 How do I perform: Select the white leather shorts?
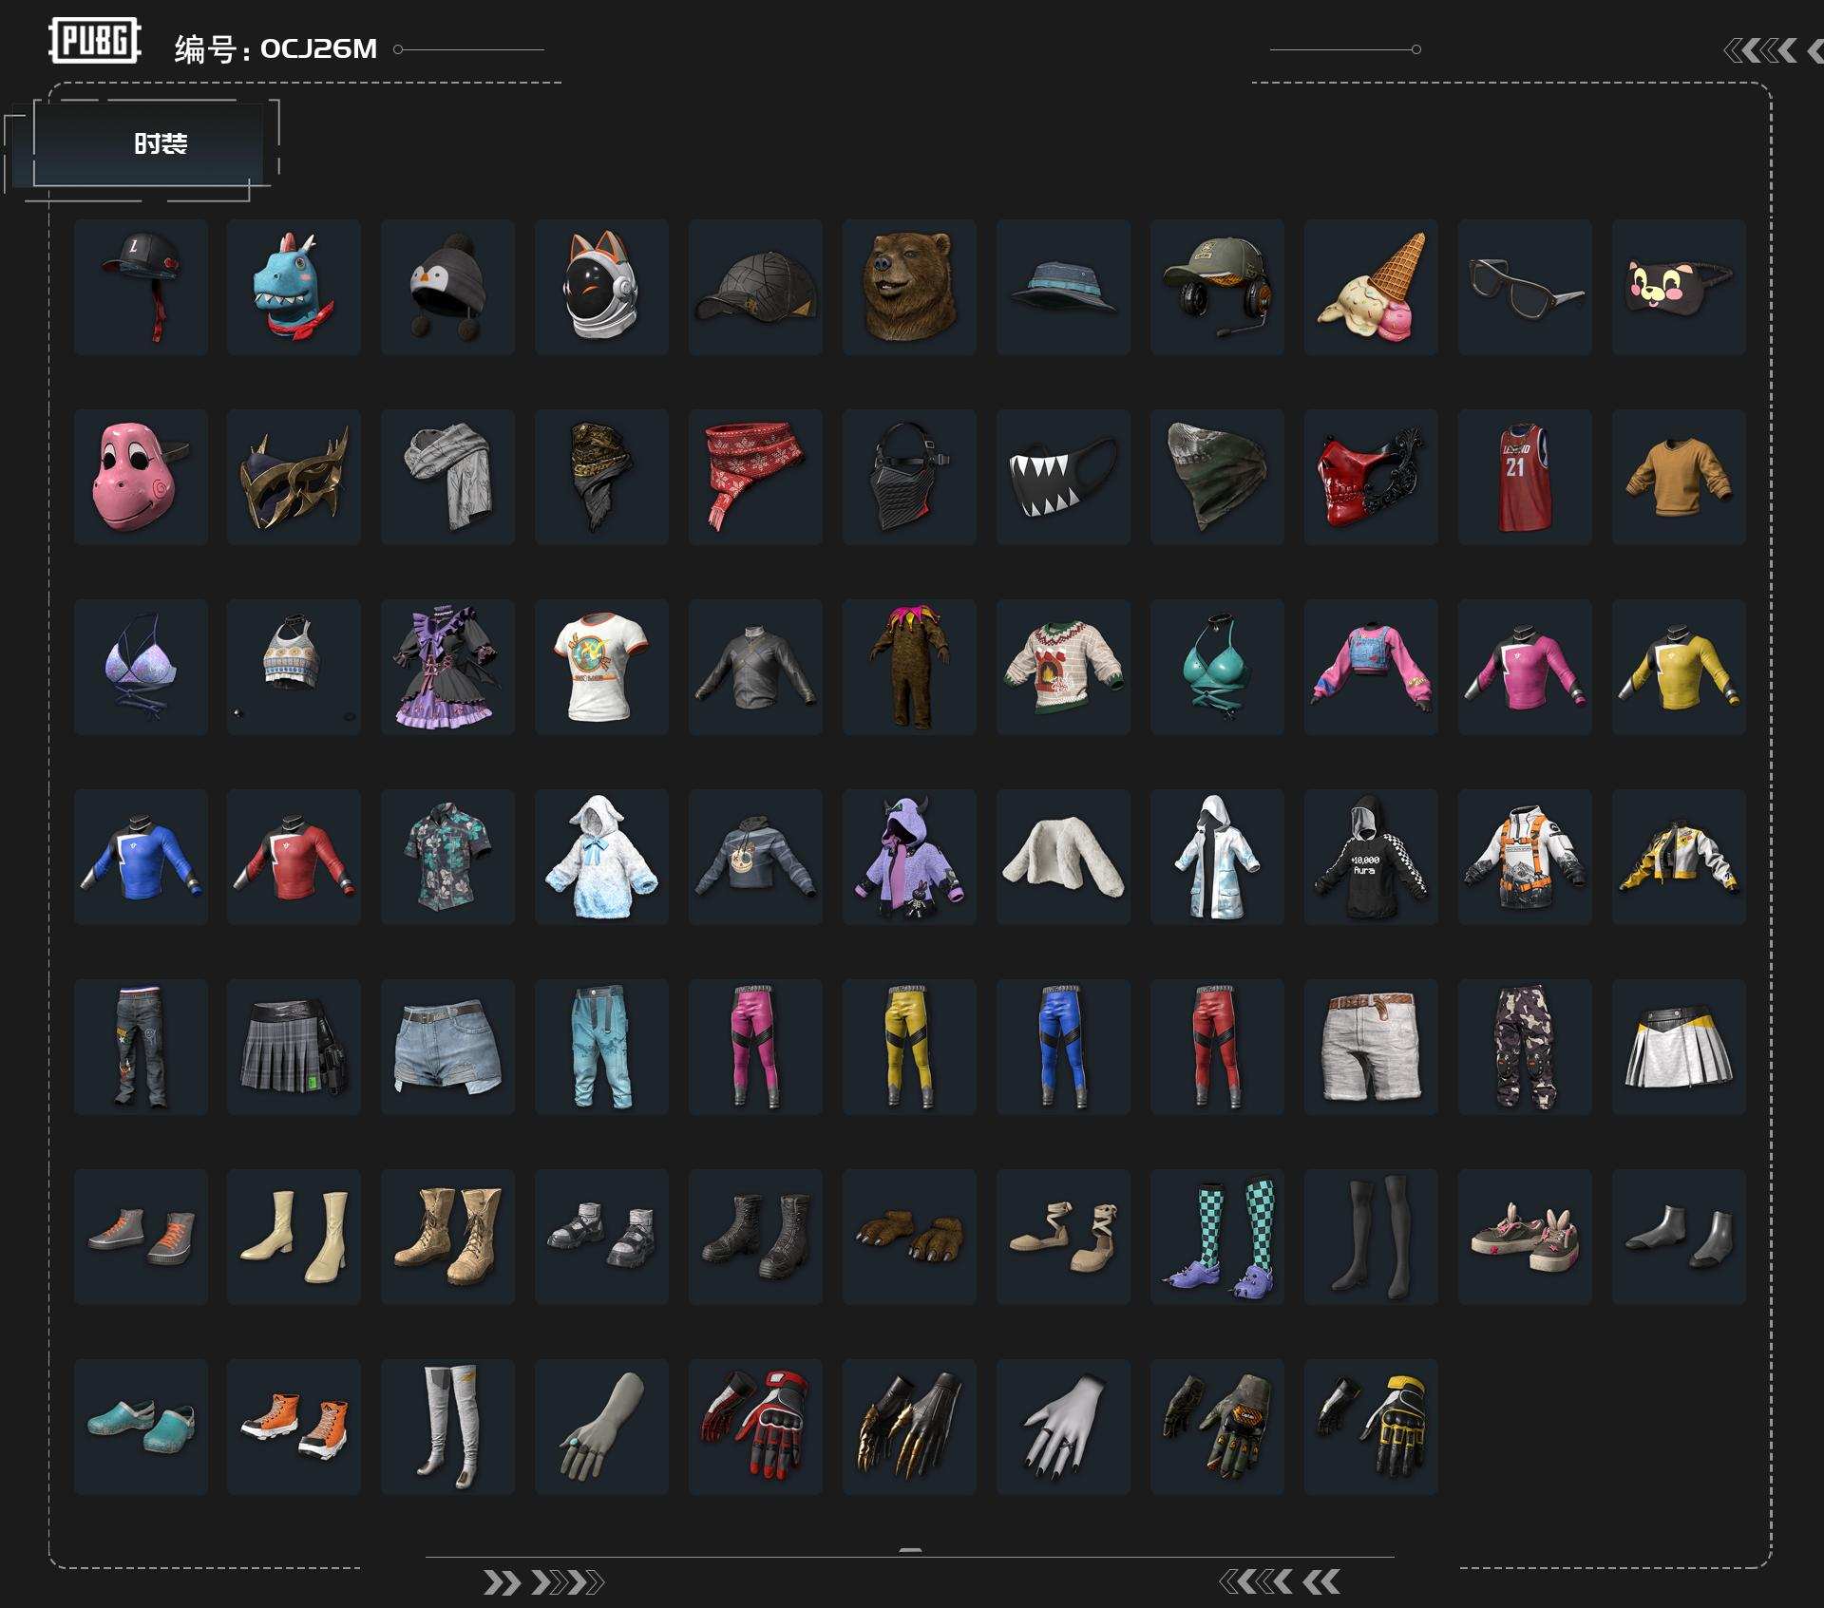[1371, 1047]
